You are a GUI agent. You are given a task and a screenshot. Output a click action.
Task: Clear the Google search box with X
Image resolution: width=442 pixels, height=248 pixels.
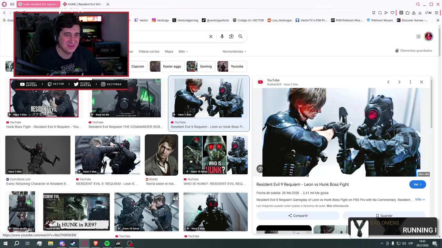click(x=211, y=37)
